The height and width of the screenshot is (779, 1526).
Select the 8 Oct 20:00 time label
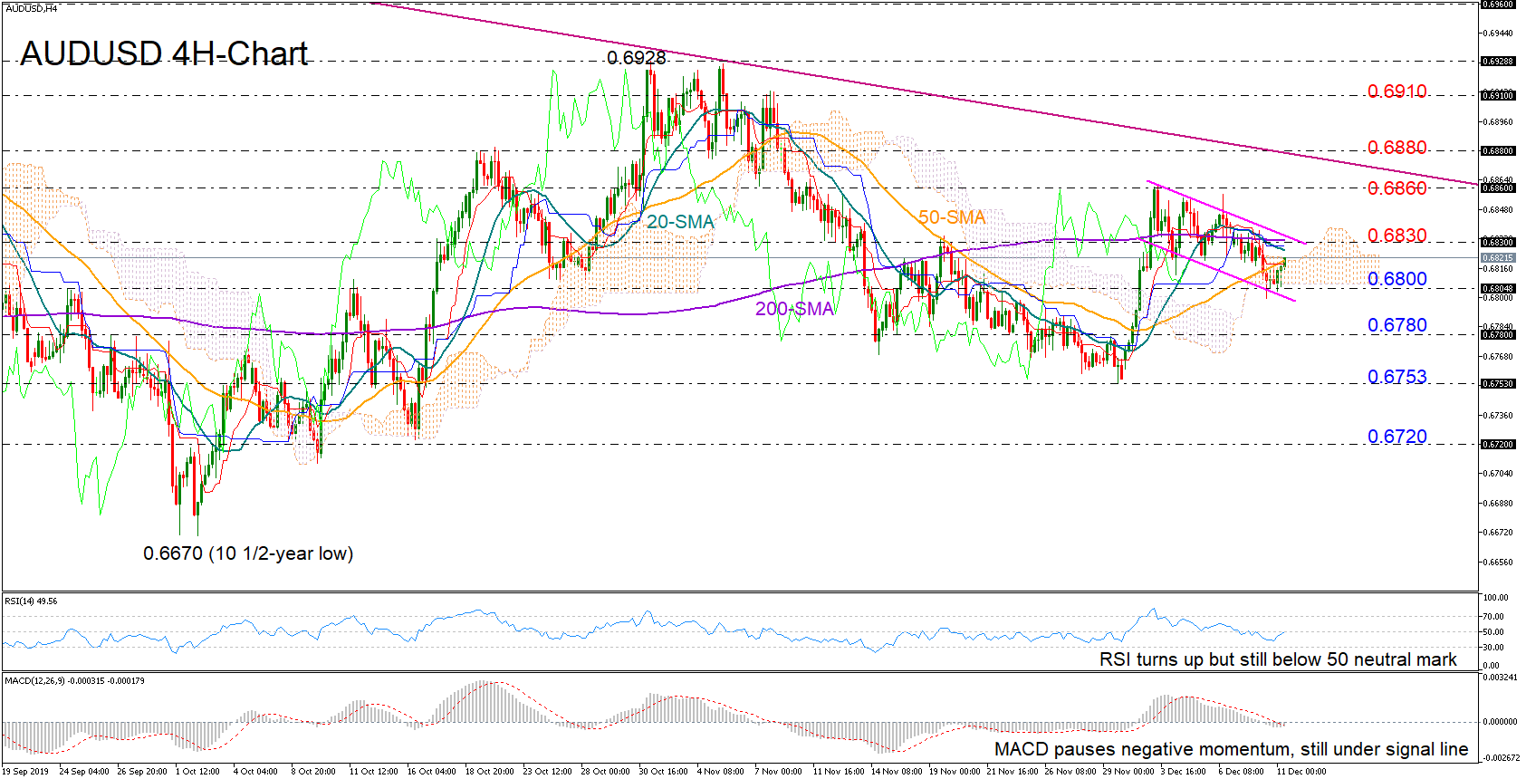point(313,772)
